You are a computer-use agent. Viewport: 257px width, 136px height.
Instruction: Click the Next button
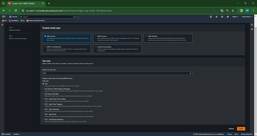pos(241,129)
